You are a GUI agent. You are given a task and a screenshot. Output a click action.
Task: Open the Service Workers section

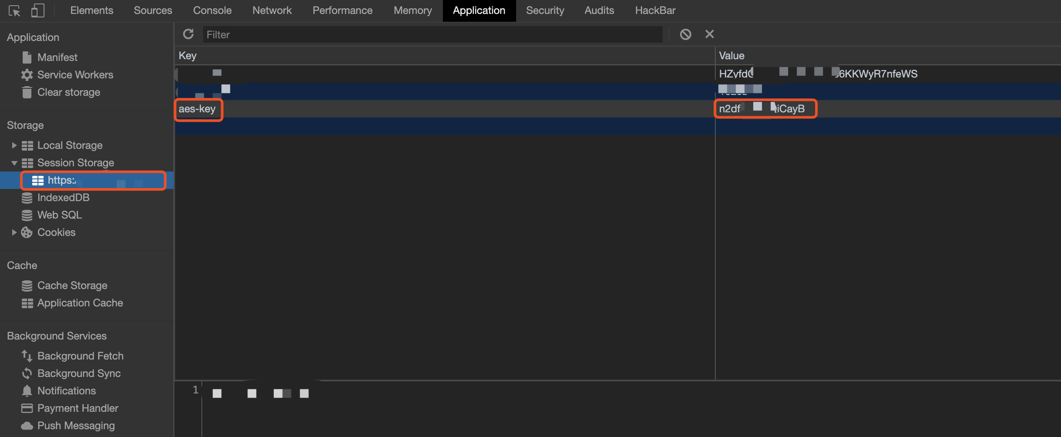[75, 75]
